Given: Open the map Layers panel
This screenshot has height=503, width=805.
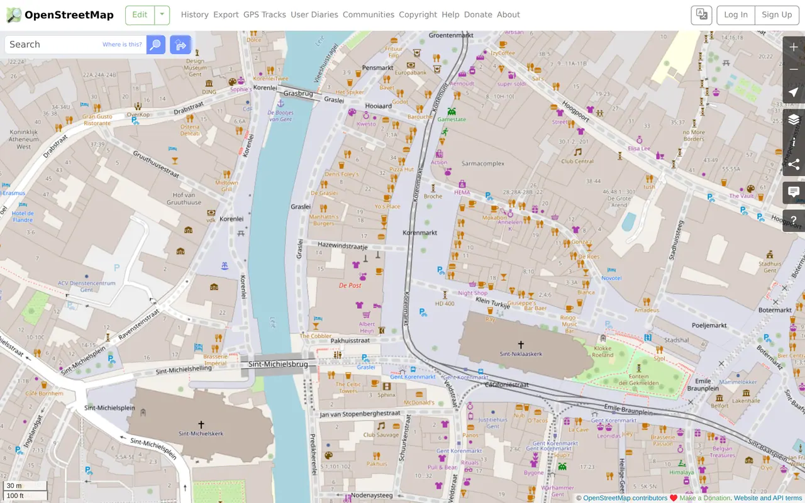Looking at the screenshot, I should [794, 119].
